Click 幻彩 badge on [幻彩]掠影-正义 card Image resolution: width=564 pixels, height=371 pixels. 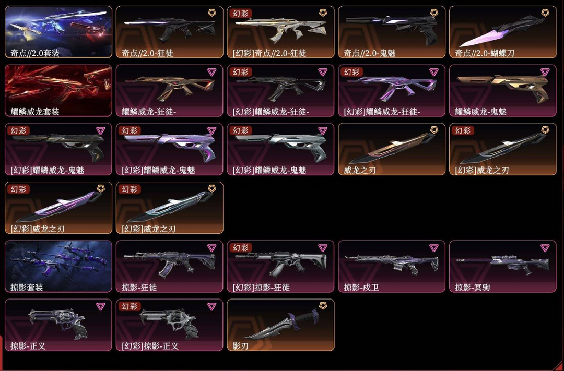click(130, 306)
